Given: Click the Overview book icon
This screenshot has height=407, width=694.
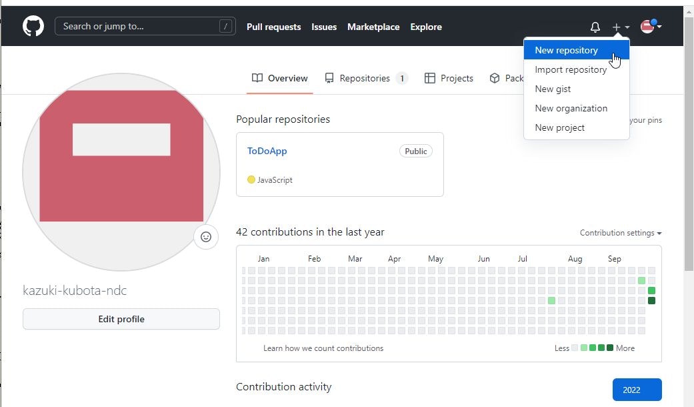Looking at the screenshot, I should tap(257, 78).
